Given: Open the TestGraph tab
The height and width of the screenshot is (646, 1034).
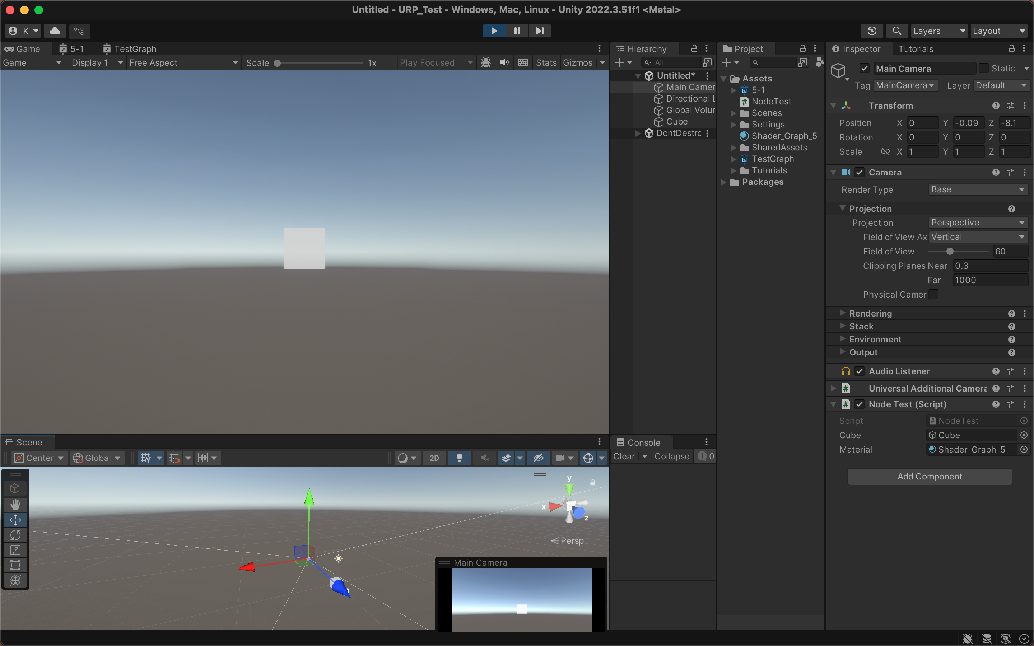Looking at the screenshot, I should pos(130,49).
